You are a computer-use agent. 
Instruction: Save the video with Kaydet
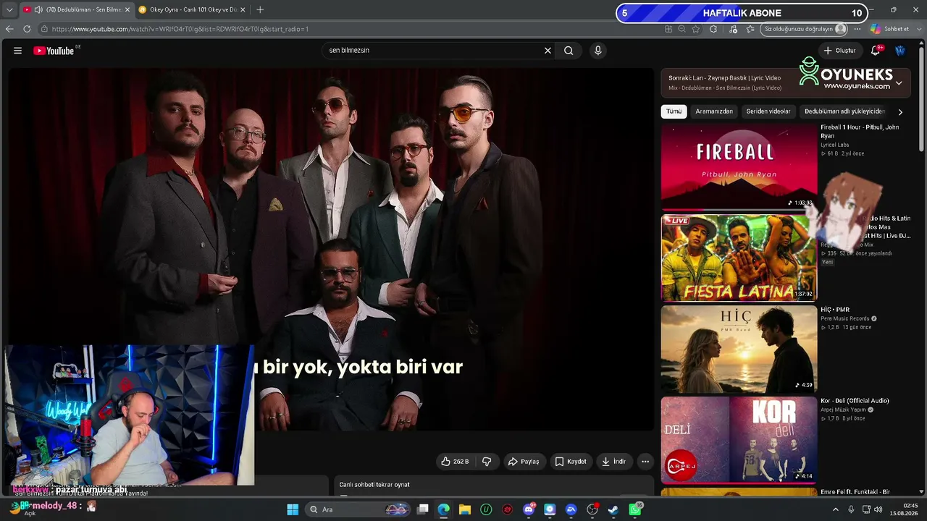coord(571,462)
